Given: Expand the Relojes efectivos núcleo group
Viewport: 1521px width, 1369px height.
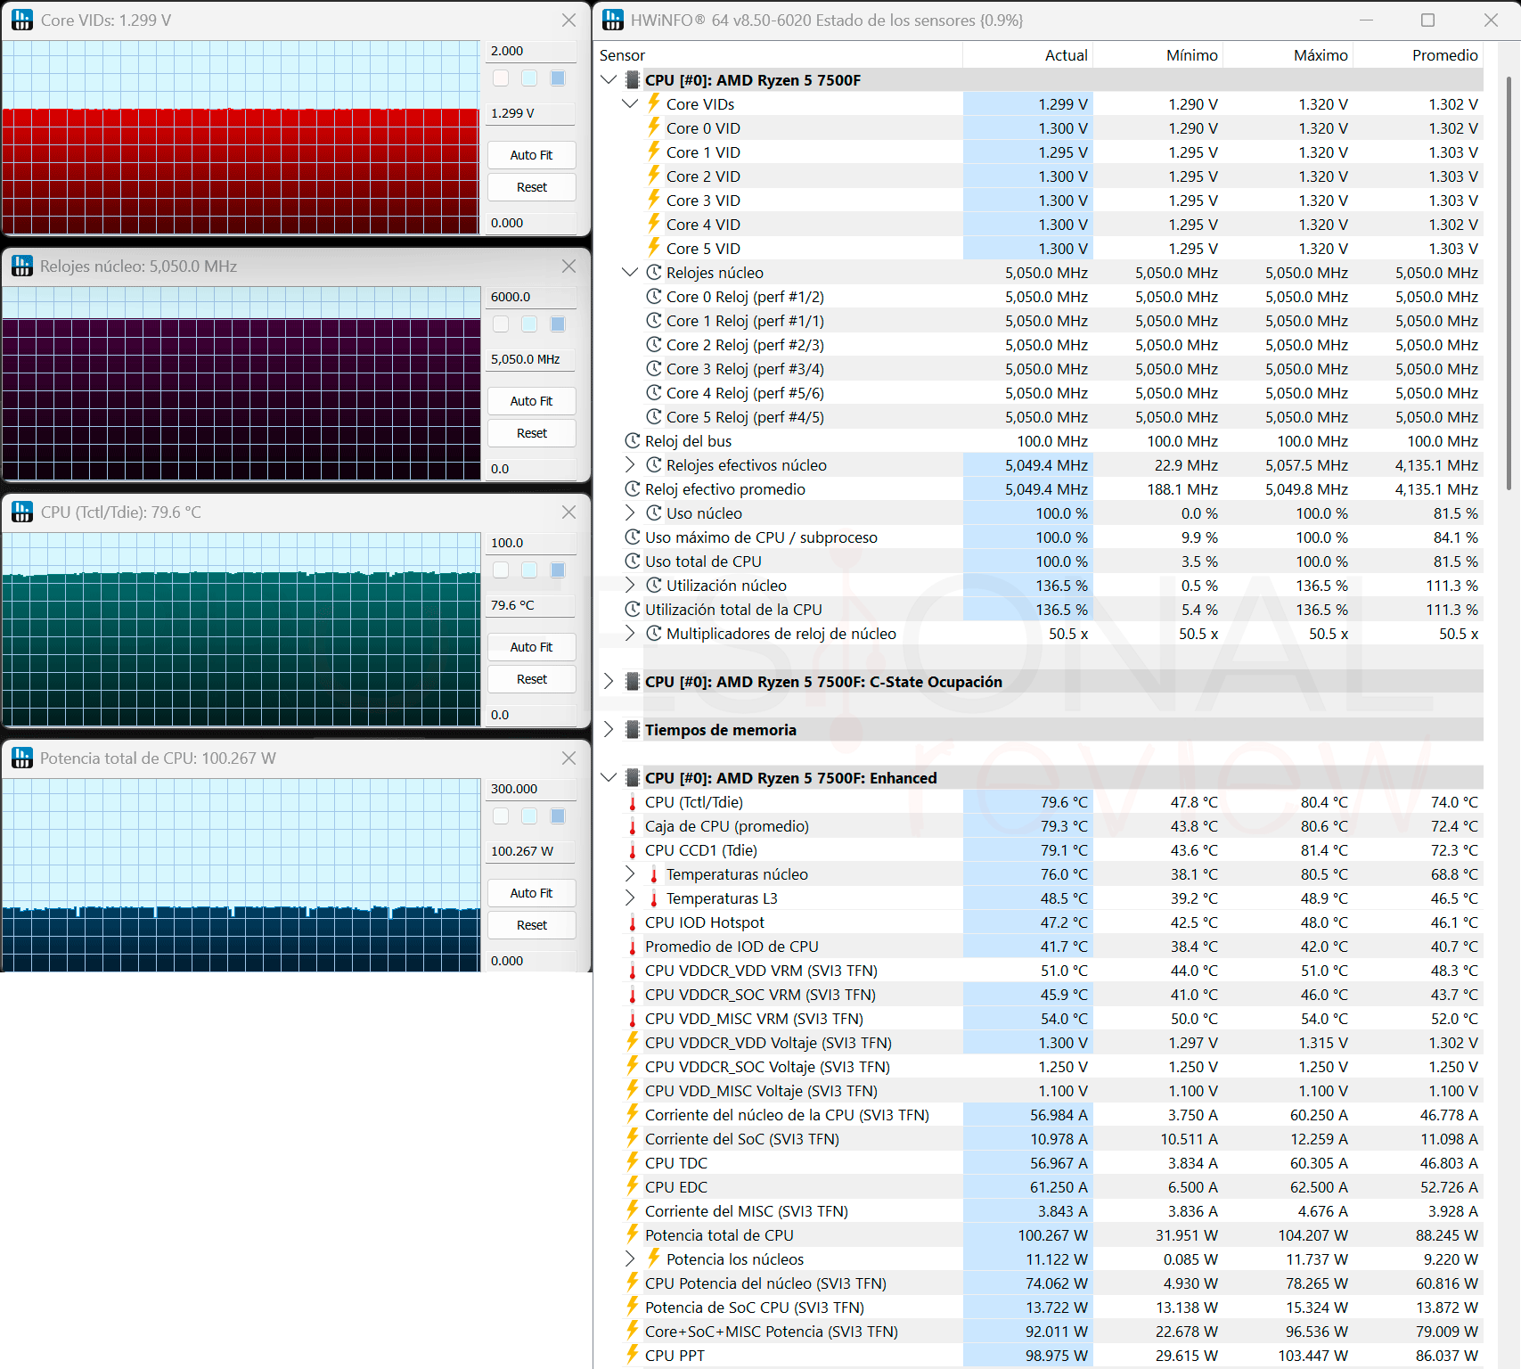Looking at the screenshot, I should click(630, 464).
